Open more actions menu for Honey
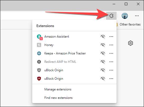The width and height of the screenshot is (144, 107). pyautogui.click(x=111, y=45)
